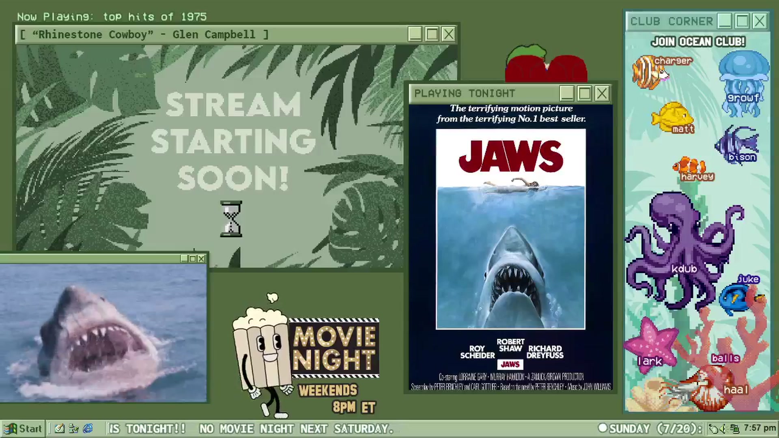Maximize the Club Corner window
Viewport: 779px width, 438px height.
(742, 21)
